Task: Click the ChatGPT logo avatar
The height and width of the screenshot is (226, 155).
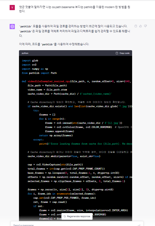Action: tap(12, 27)
